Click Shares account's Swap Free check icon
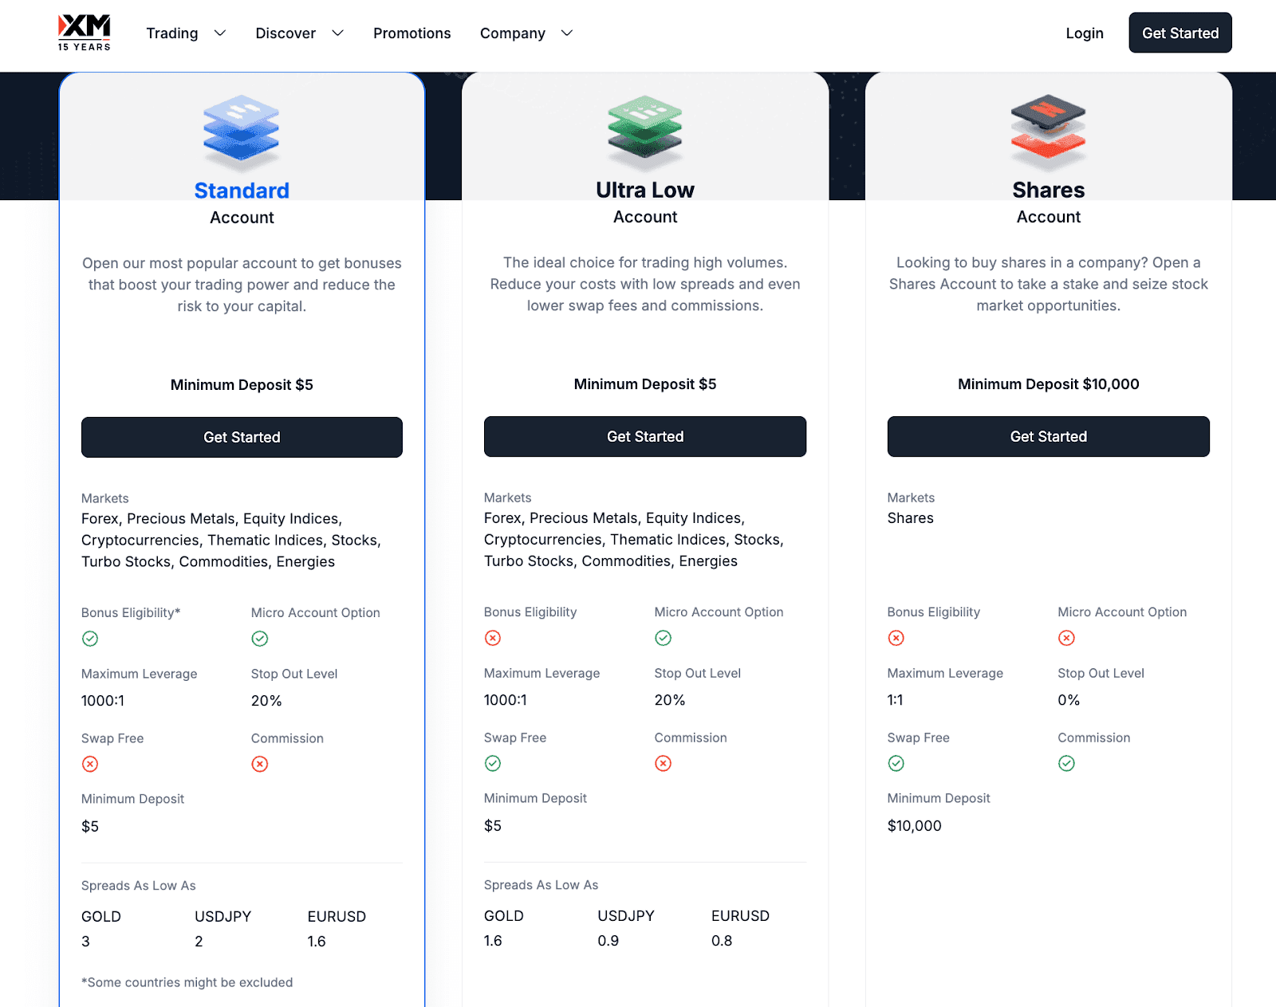The height and width of the screenshot is (1007, 1276). click(896, 763)
